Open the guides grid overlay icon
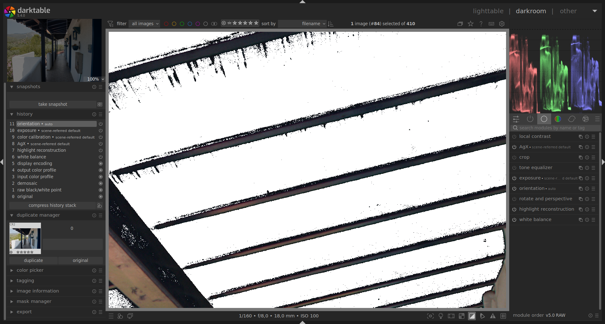Image resolution: width=605 pixels, height=324 pixels. 503,316
